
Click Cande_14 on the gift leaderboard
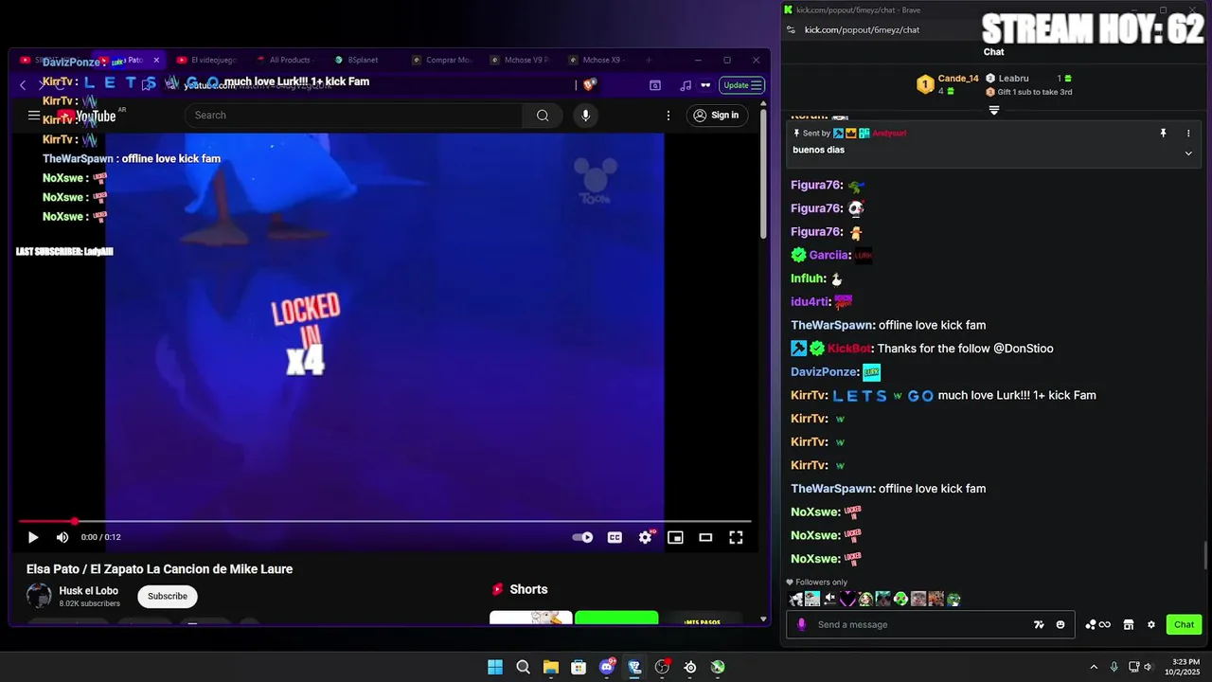[x=957, y=79]
